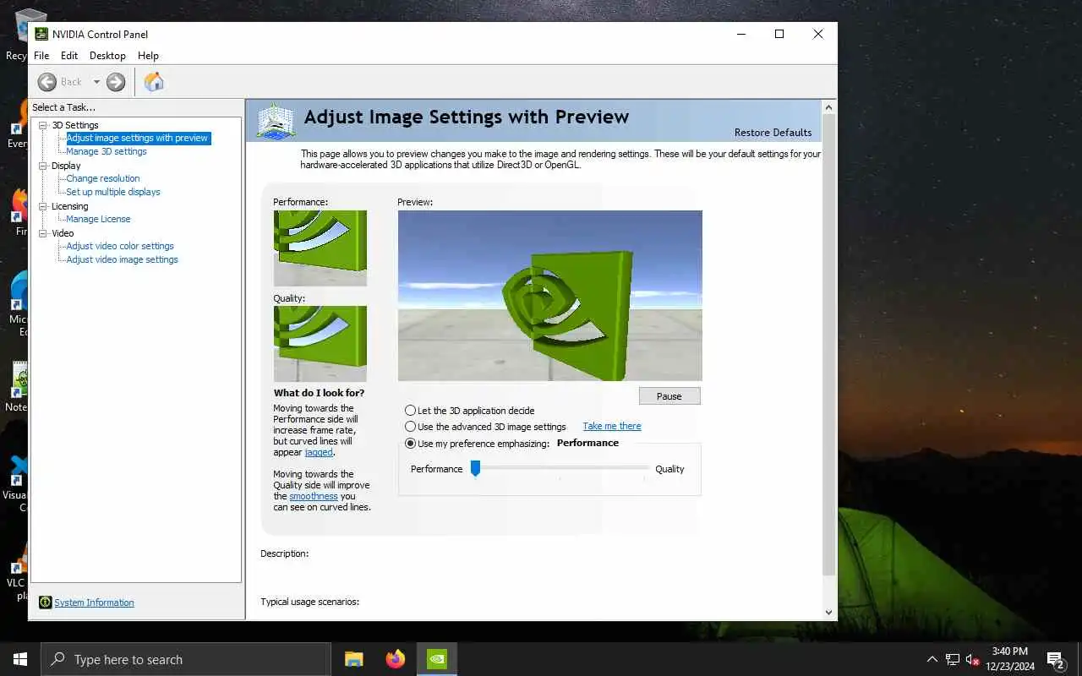The width and height of the screenshot is (1082, 676).
Task: Click the 'smoothness' help link
Action: coord(314,496)
